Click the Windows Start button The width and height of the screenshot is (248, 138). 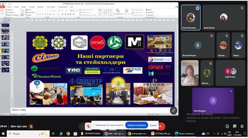click(3, 133)
